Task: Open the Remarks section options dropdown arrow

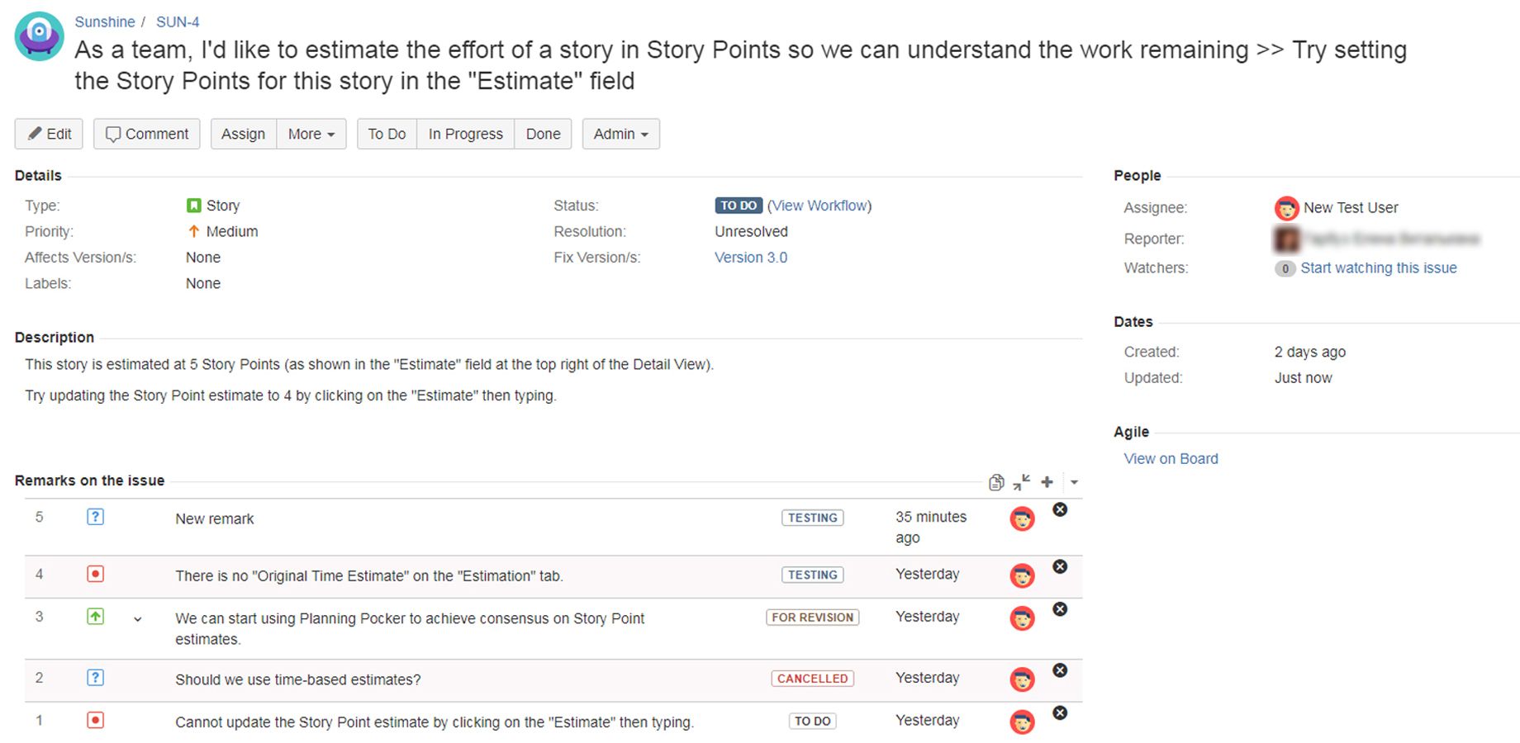Action: [1074, 482]
